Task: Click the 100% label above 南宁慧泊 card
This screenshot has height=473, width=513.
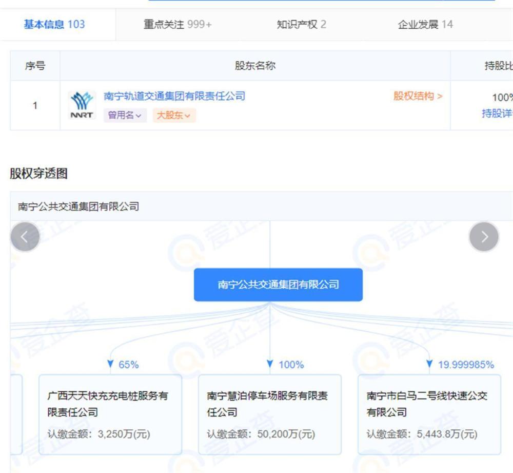Action: point(291,365)
